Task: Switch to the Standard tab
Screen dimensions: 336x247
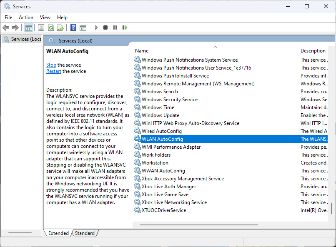Action: click(x=85, y=233)
